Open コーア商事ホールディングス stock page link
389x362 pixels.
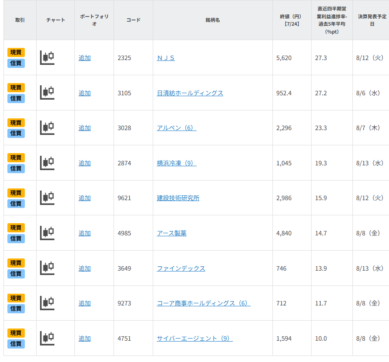(x=203, y=303)
